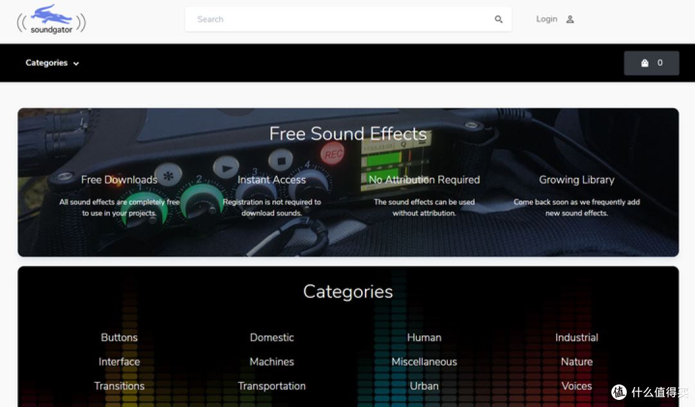Click the Growing Library heading
Viewport: 695px width, 407px height.
[x=577, y=180]
